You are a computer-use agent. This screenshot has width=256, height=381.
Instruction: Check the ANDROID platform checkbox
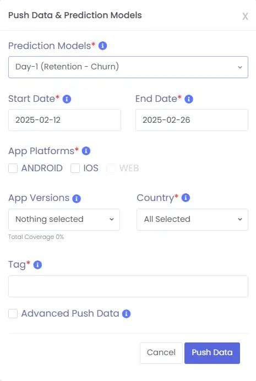(13, 168)
